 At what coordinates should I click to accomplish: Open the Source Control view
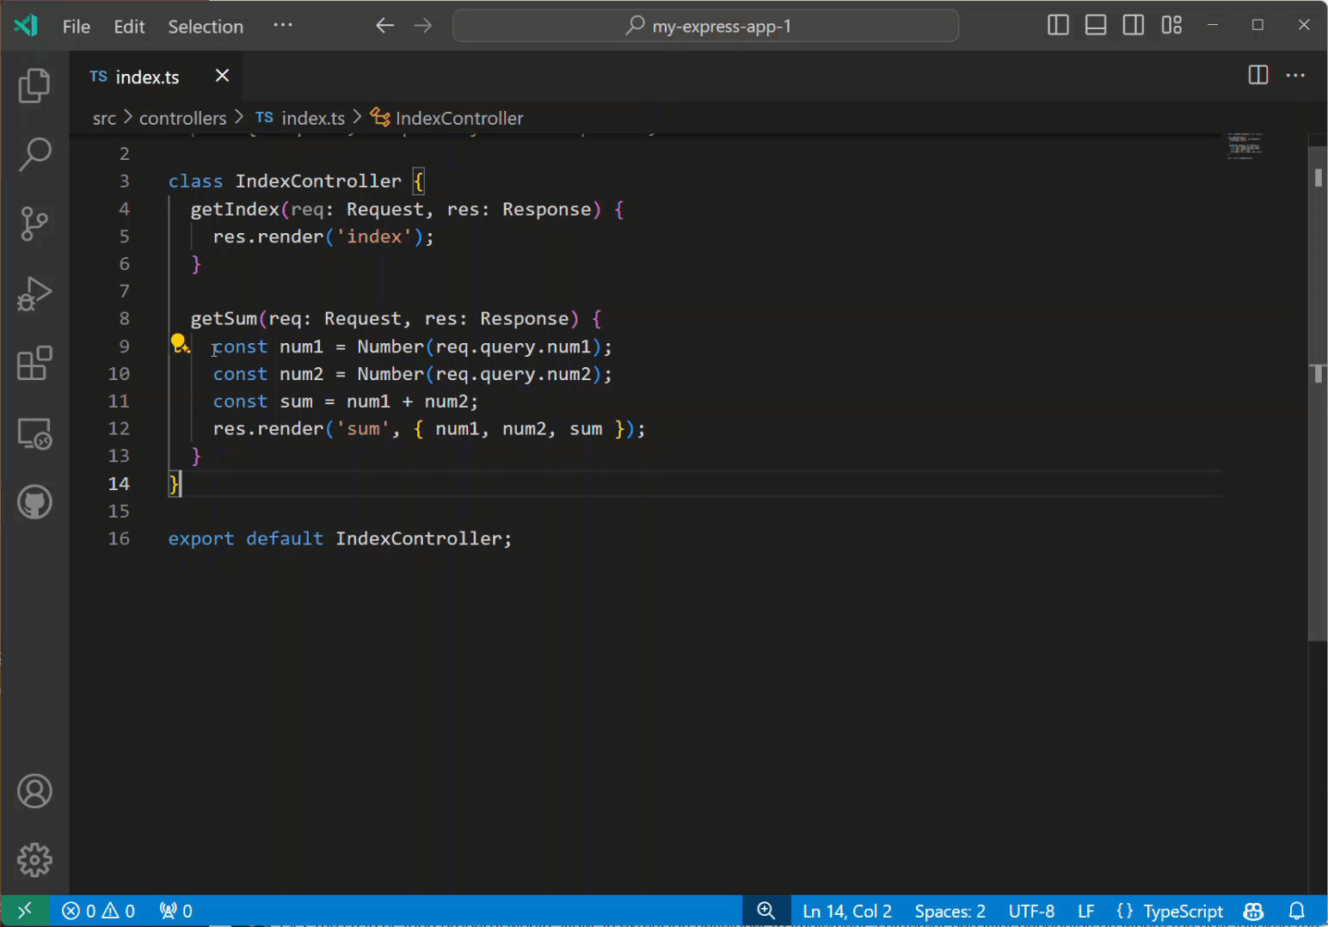[x=34, y=224]
